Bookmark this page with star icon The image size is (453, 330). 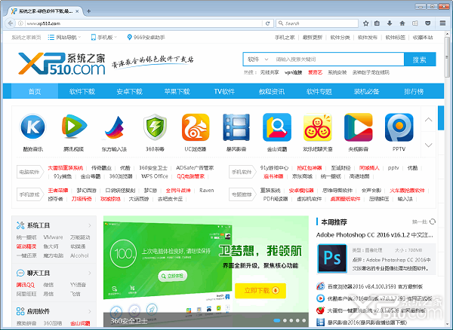coord(365,23)
